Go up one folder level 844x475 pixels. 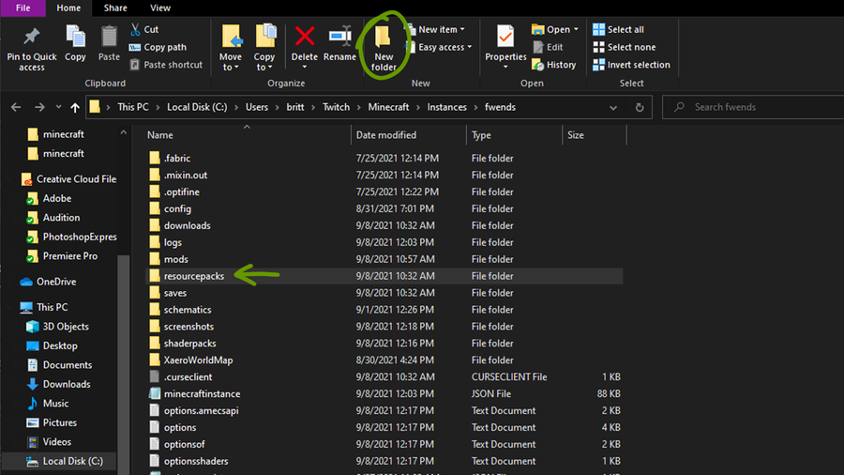[x=75, y=107]
